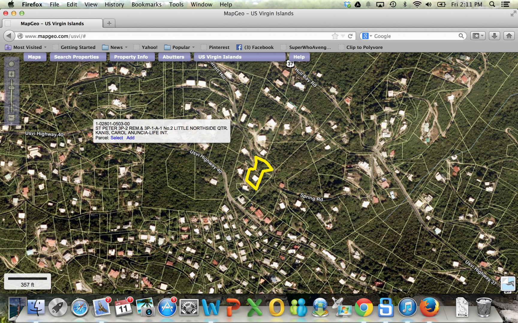
Task: Open the search engine selector dropdown
Action: (367, 36)
